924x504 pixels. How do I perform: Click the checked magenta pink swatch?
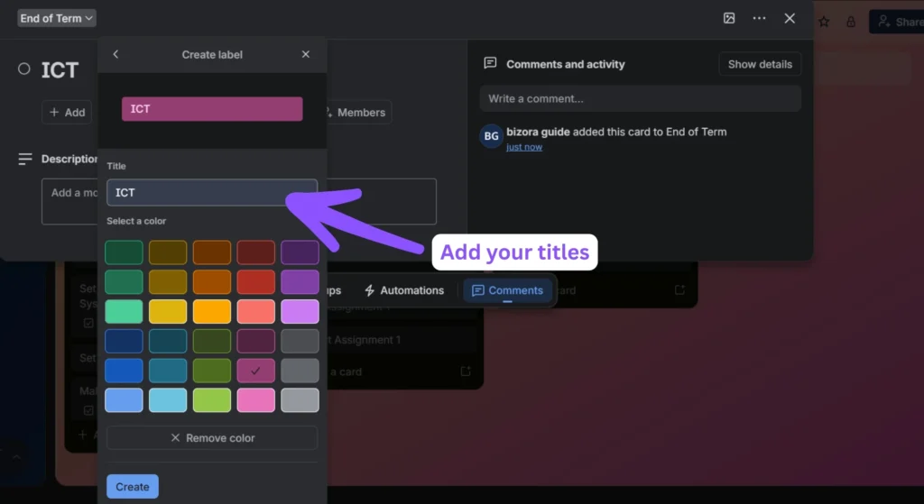point(255,371)
